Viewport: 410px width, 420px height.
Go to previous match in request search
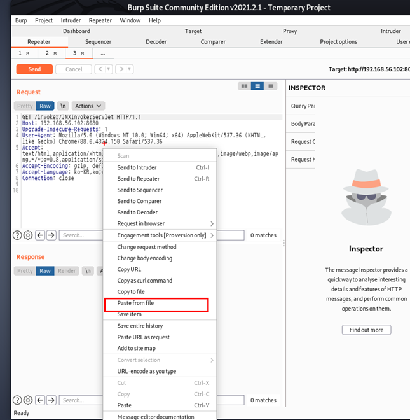click(40, 235)
